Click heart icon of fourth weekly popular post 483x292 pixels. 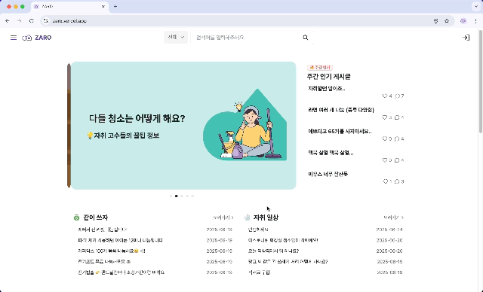coord(384,160)
